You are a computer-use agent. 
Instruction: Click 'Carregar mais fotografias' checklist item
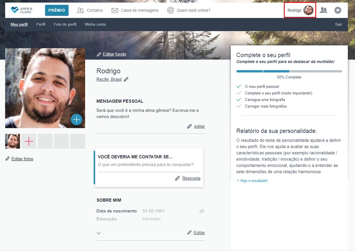coord(266,106)
